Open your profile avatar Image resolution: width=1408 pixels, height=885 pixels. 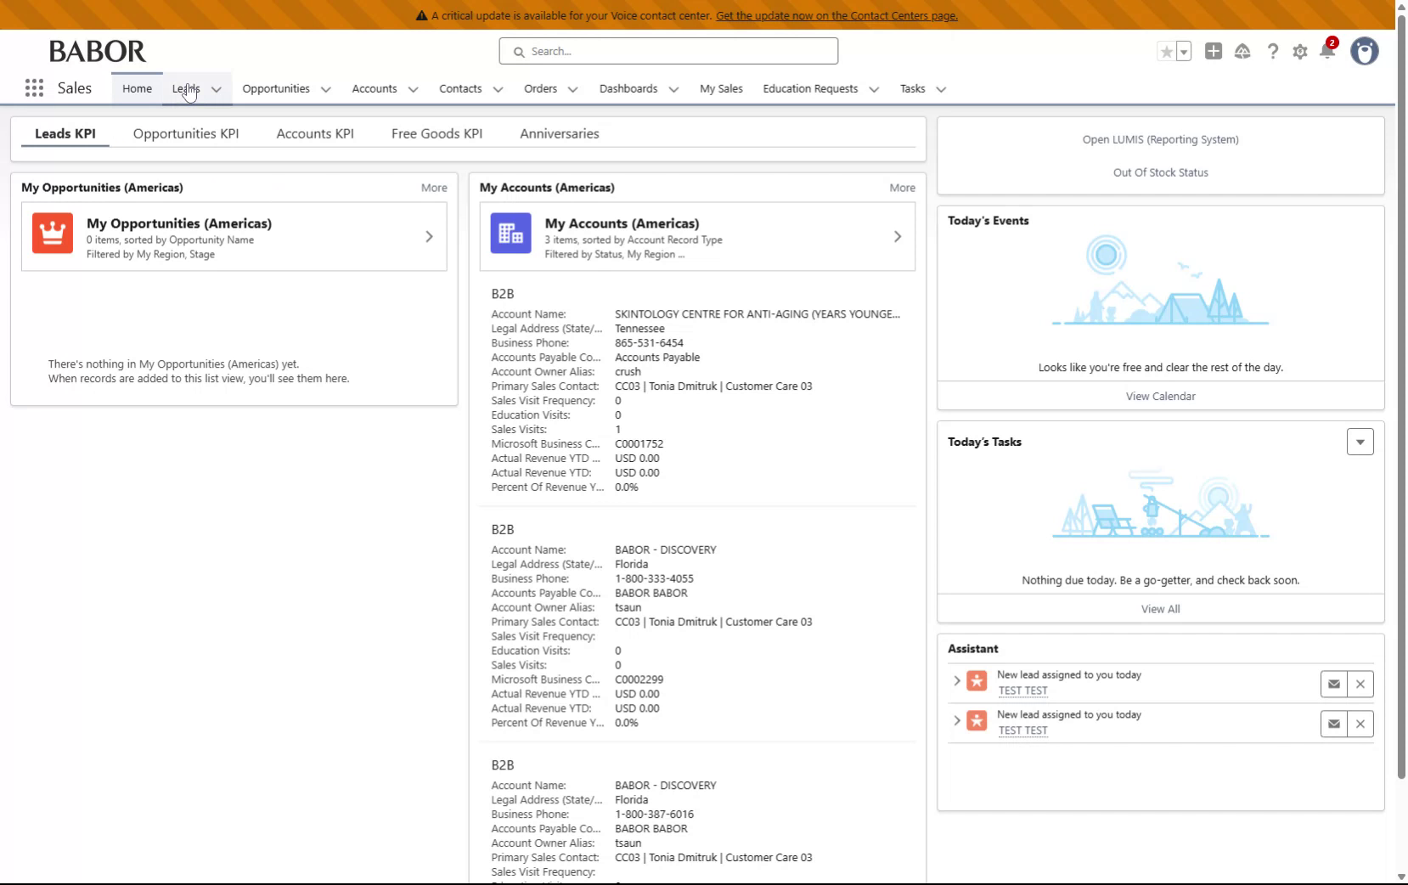click(1364, 51)
